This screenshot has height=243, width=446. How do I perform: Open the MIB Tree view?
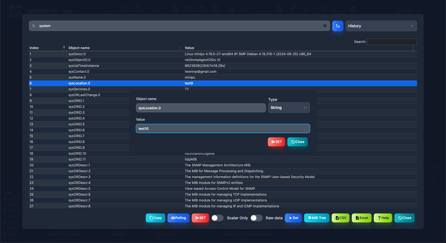coord(317,218)
